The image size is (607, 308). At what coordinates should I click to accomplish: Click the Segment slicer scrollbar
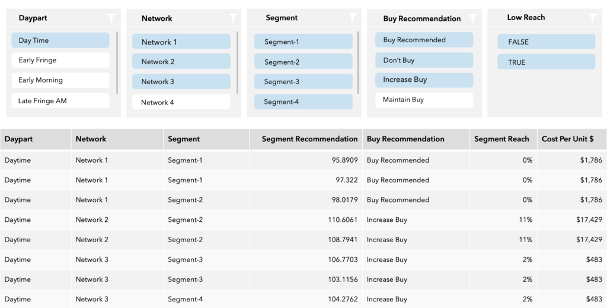click(x=358, y=63)
